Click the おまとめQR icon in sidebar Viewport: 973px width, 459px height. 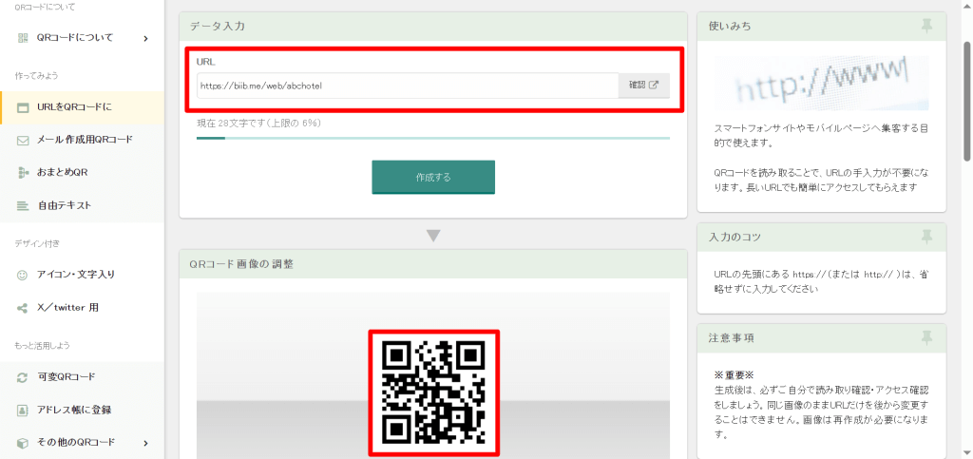pyautogui.click(x=23, y=173)
